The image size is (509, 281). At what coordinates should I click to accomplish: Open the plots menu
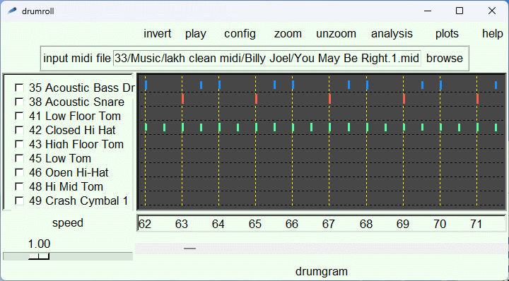(x=447, y=34)
